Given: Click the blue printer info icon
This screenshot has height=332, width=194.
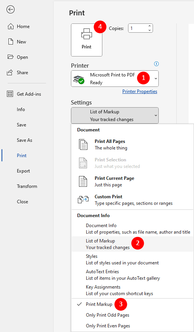Looking at the screenshot, I should [156, 64].
